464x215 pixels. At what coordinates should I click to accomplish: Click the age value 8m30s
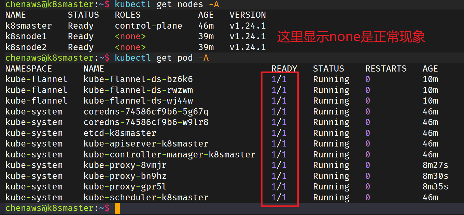coord(435,176)
